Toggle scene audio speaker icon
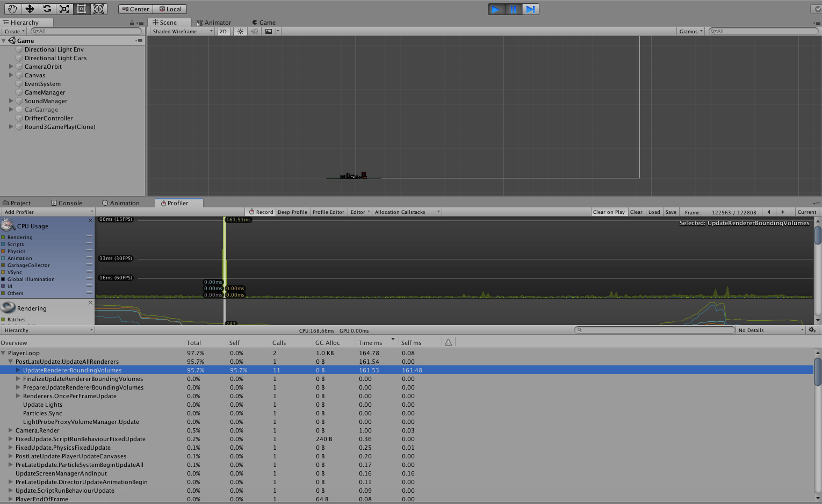This screenshot has height=504, width=822. click(254, 31)
